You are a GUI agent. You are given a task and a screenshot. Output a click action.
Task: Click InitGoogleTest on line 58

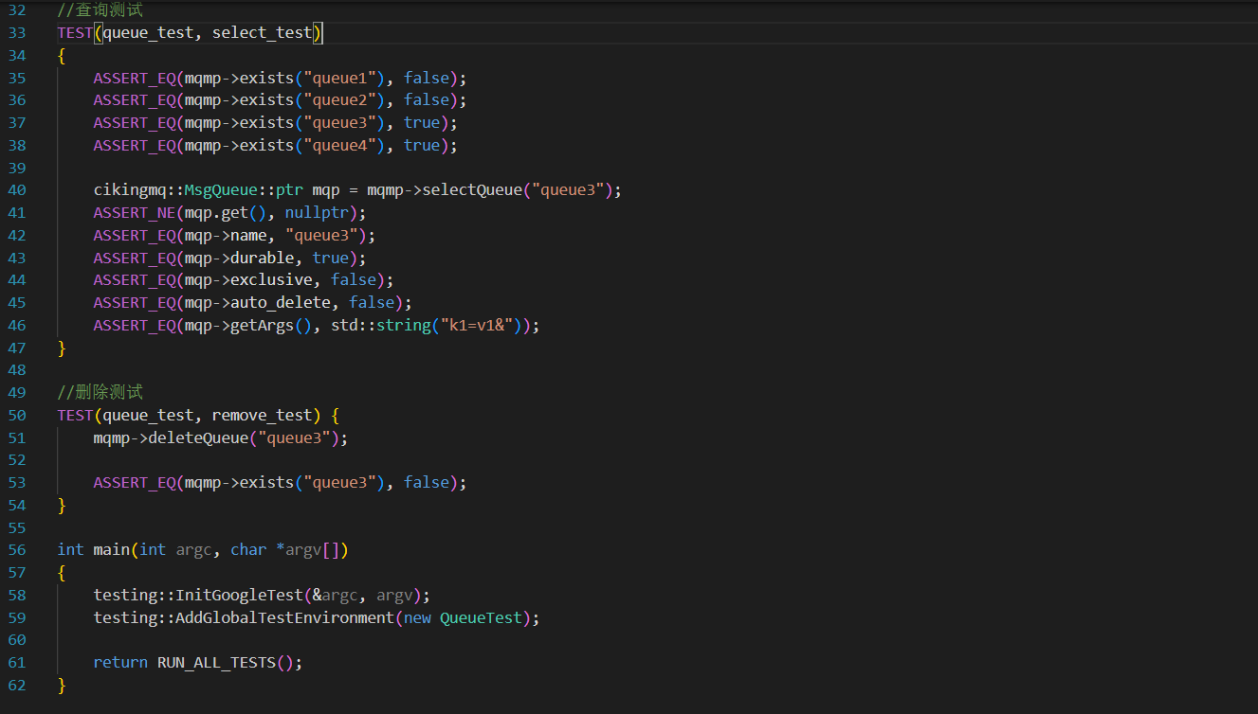click(x=239, y=595)
